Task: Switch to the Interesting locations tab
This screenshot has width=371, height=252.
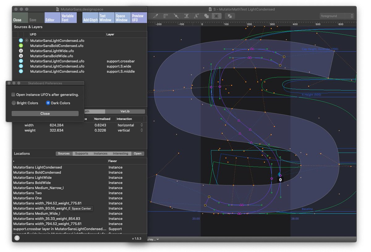Action: click(121, 153)
